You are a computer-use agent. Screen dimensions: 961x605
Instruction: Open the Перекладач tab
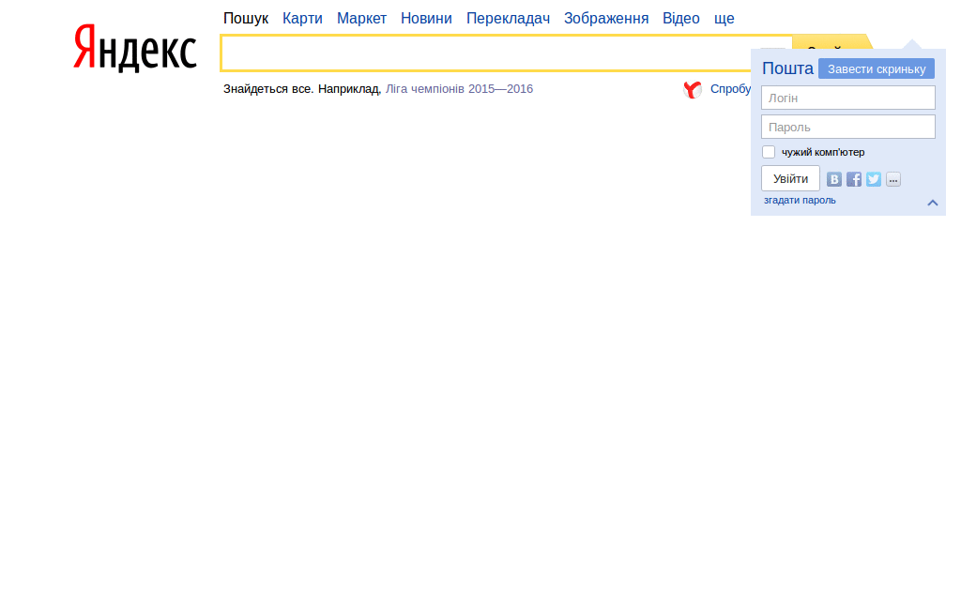508,19
